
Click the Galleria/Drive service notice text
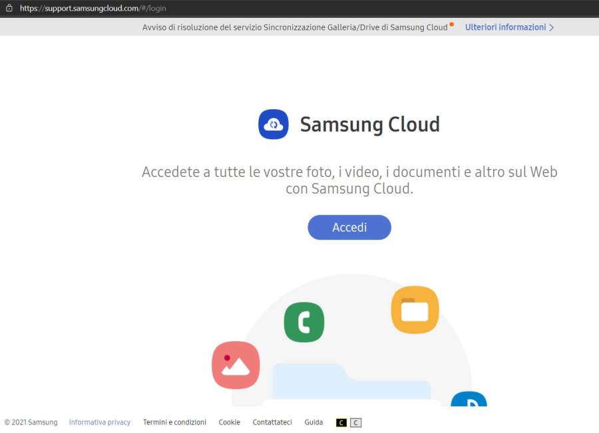pos(295,27)
